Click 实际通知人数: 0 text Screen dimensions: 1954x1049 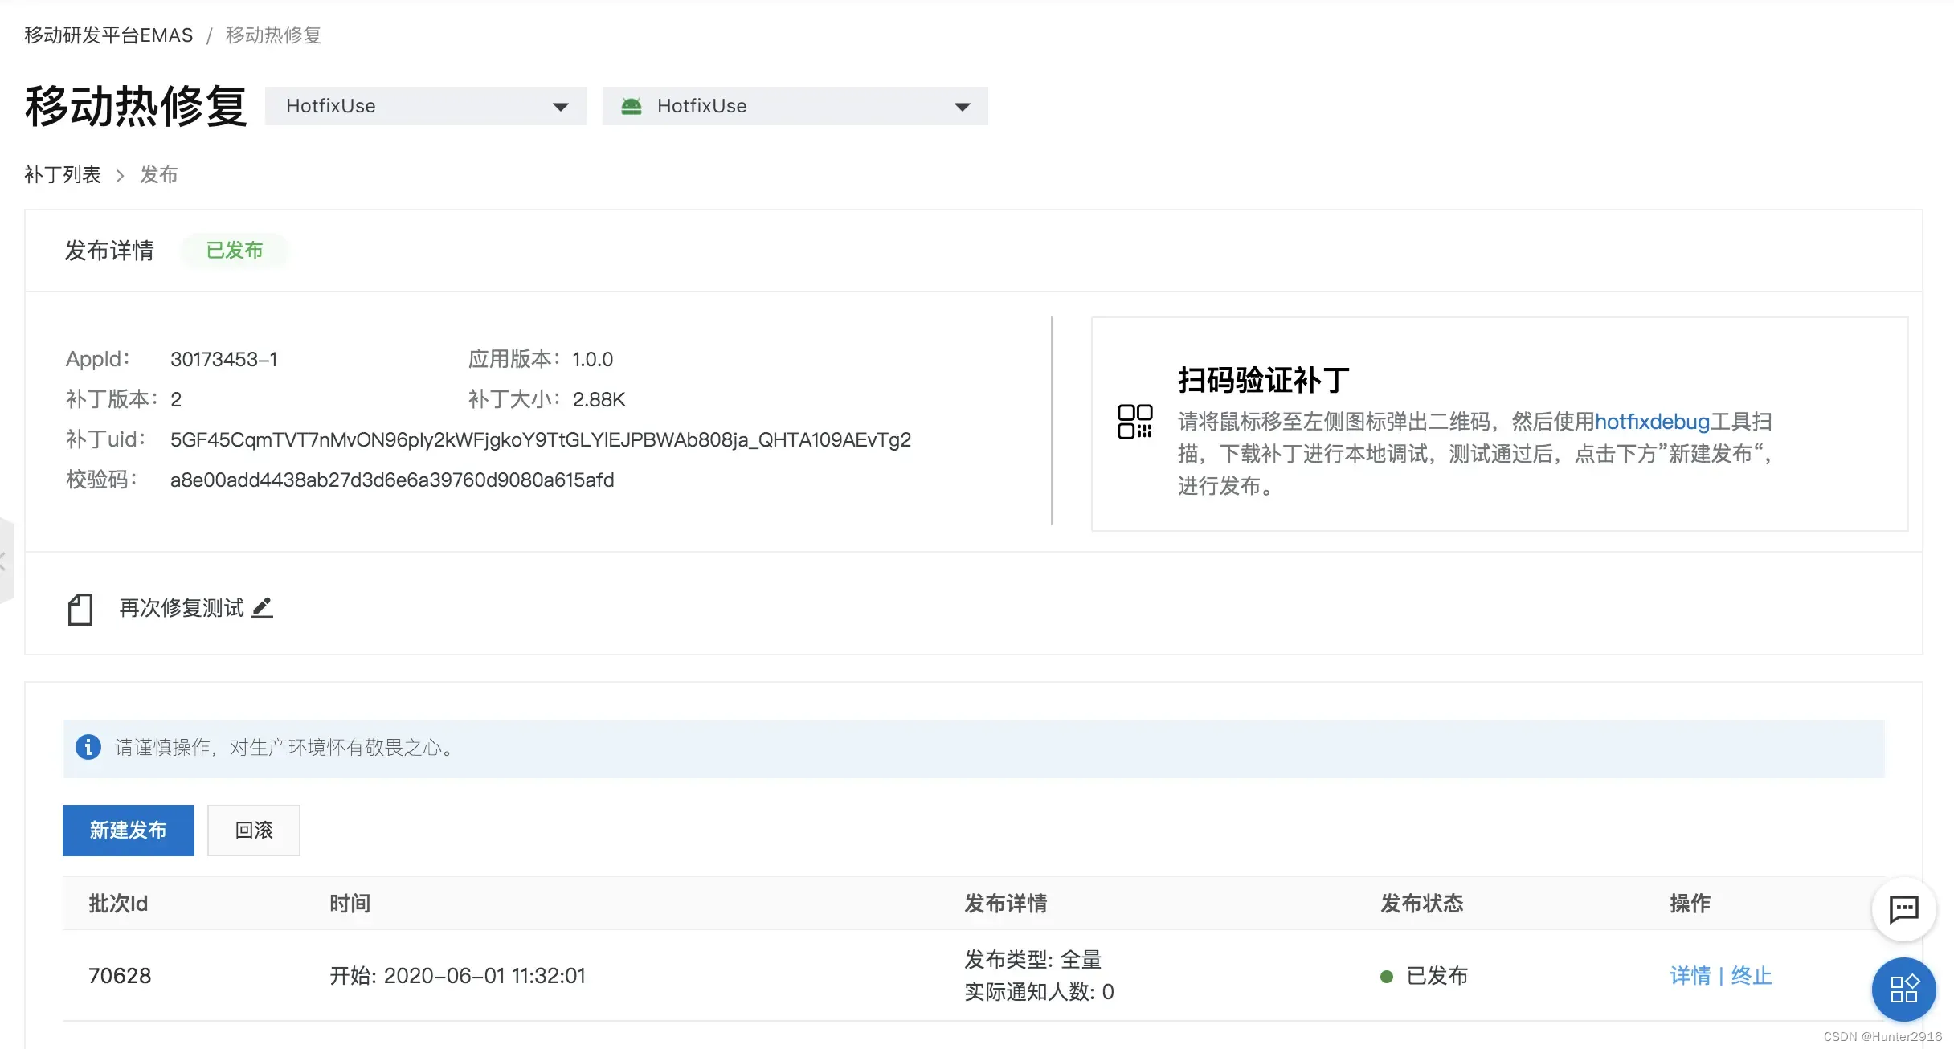click(1039, 992)
